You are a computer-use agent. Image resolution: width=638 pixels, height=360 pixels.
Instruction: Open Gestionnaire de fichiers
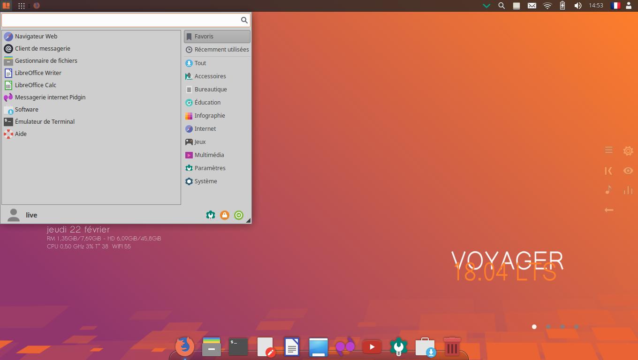pos(91,60)
